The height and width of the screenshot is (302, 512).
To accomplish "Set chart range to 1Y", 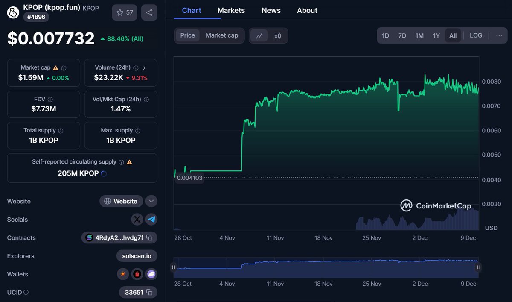I will pyautogui.click(x=436, y=35).
